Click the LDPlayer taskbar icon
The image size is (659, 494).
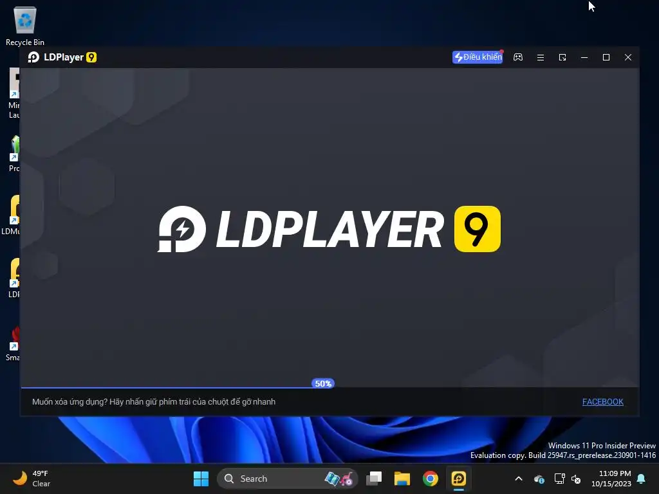coord(458,479)
